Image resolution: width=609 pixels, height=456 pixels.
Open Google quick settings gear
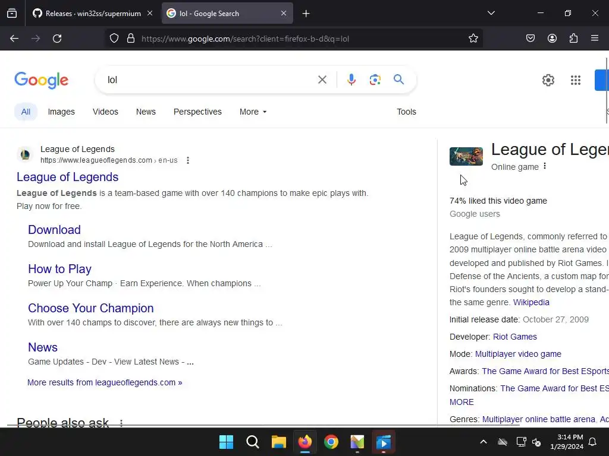click(548, 80)
